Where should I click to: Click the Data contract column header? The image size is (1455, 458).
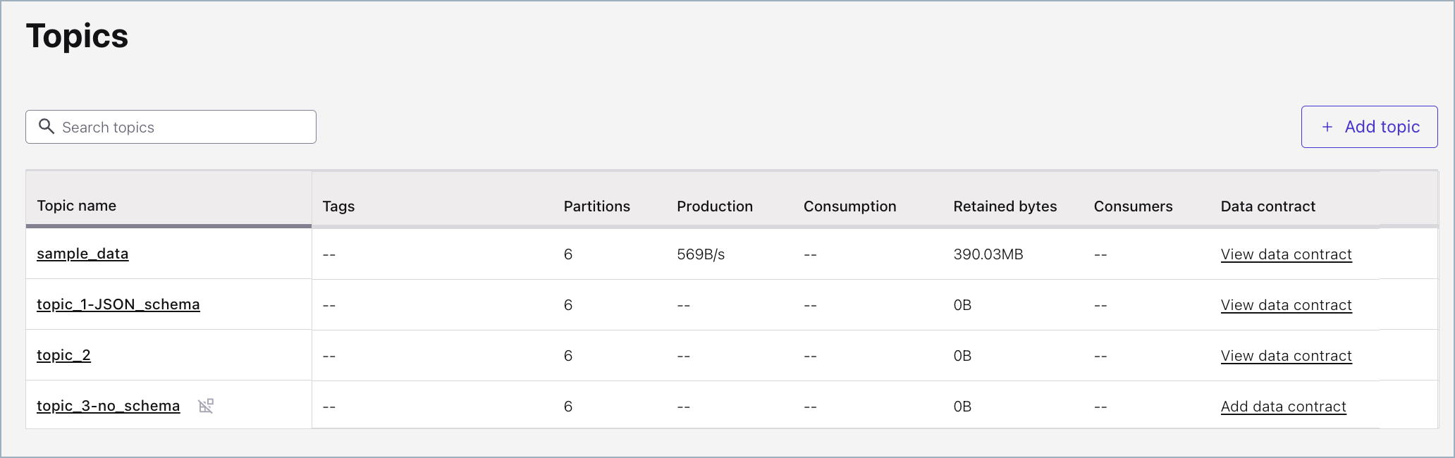pos(1267,206)
